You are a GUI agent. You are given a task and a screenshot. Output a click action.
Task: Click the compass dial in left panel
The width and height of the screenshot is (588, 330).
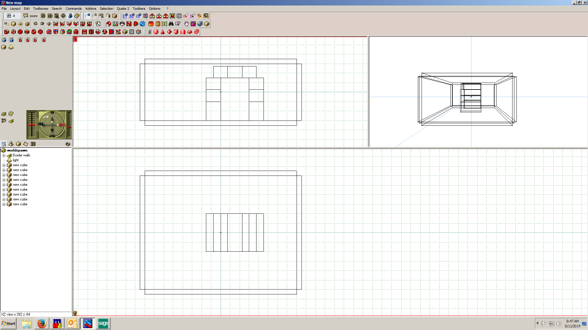52,124
